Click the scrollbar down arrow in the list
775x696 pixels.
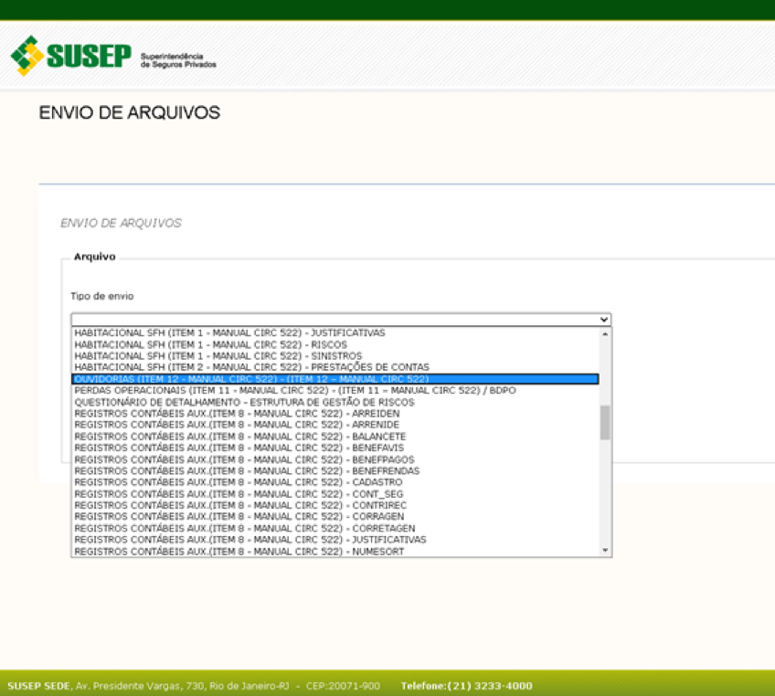(604, 549)
